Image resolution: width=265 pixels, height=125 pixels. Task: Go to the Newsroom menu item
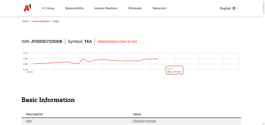pos(159,8)
